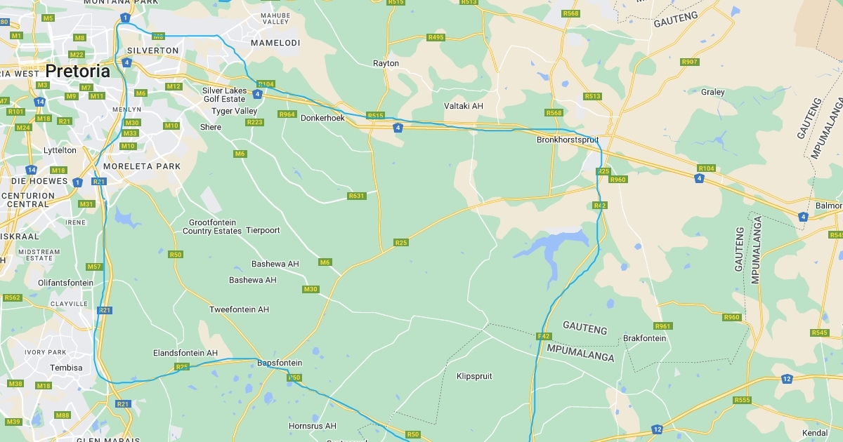This screenshot has width=843, height=442.
Task: Click the R907 road shield
Action: pos(690,62)
